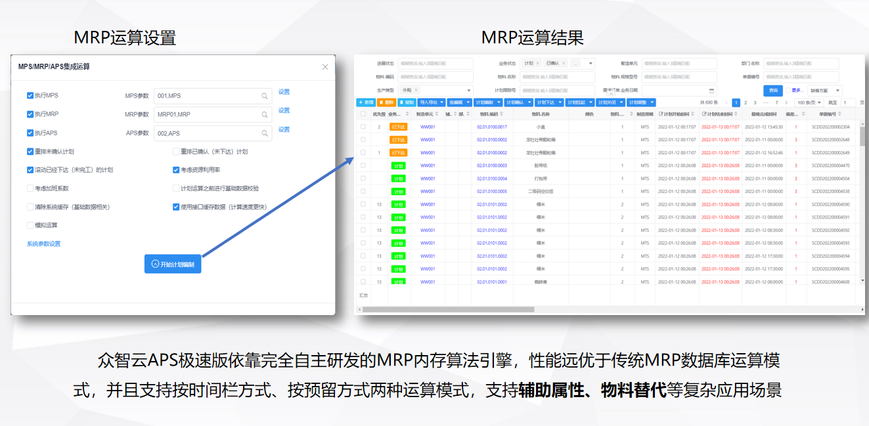This screenshot has height=426, width=869.
Task: Remove the 计划 tag from 业务状态
Action: coord(538,64)
